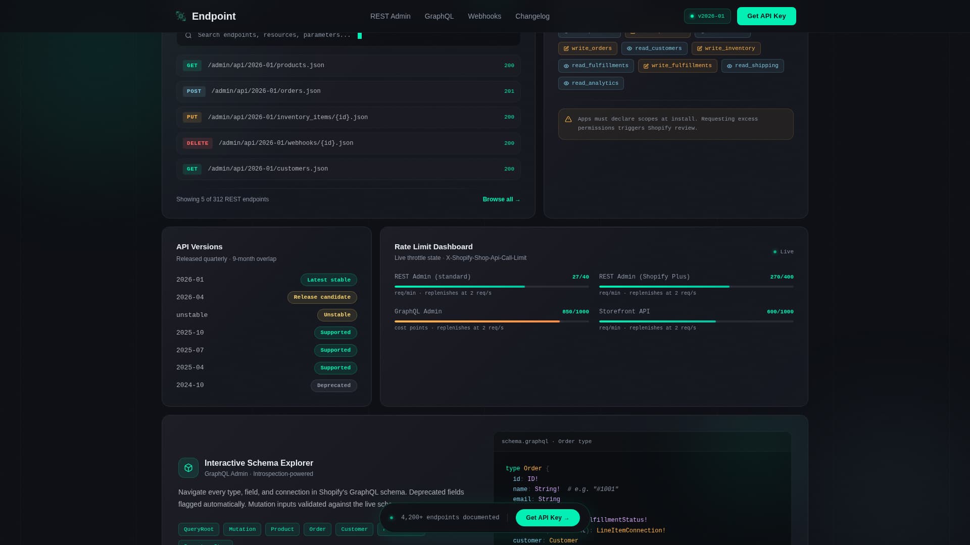Click the search magnifier icon

[188, 35]
